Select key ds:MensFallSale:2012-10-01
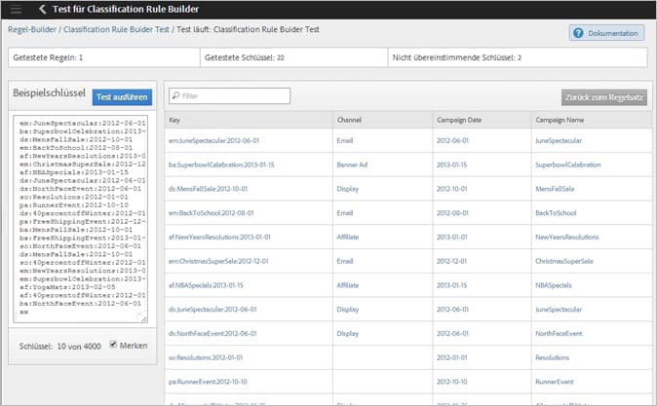 coord(208,189)
